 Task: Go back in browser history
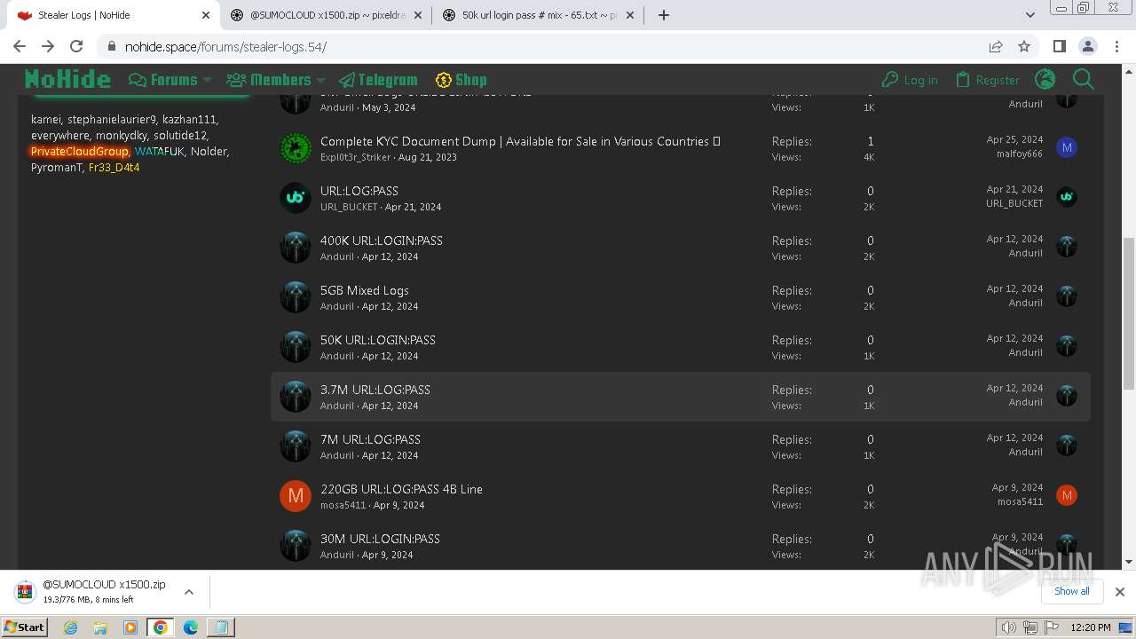tap(20, 46)
